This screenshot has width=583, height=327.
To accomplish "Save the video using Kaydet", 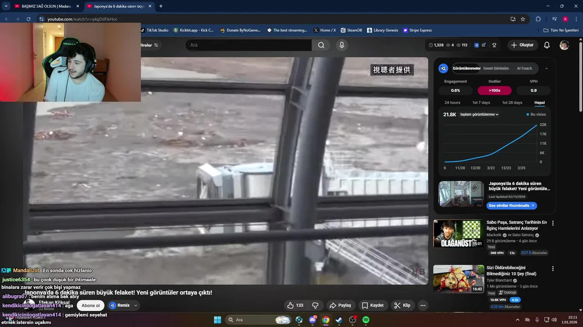I will coord(373,305).
